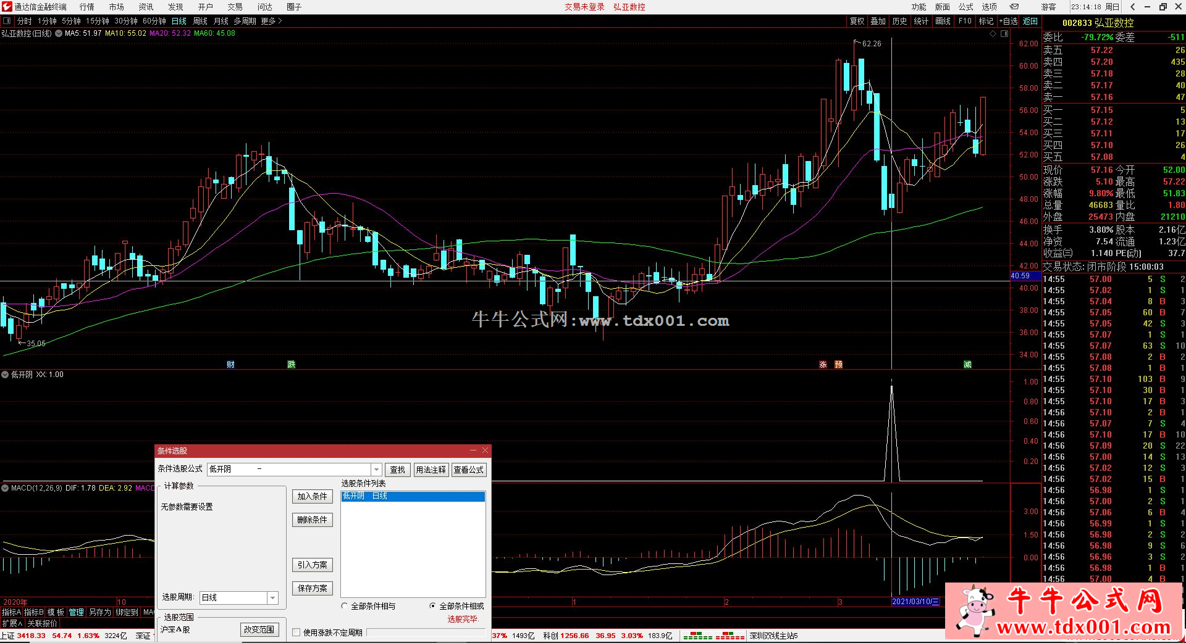Open the 市场 menu
The width and height of the screenshot is (1186, 643).
pyautogui.click(x=117, y=7)
